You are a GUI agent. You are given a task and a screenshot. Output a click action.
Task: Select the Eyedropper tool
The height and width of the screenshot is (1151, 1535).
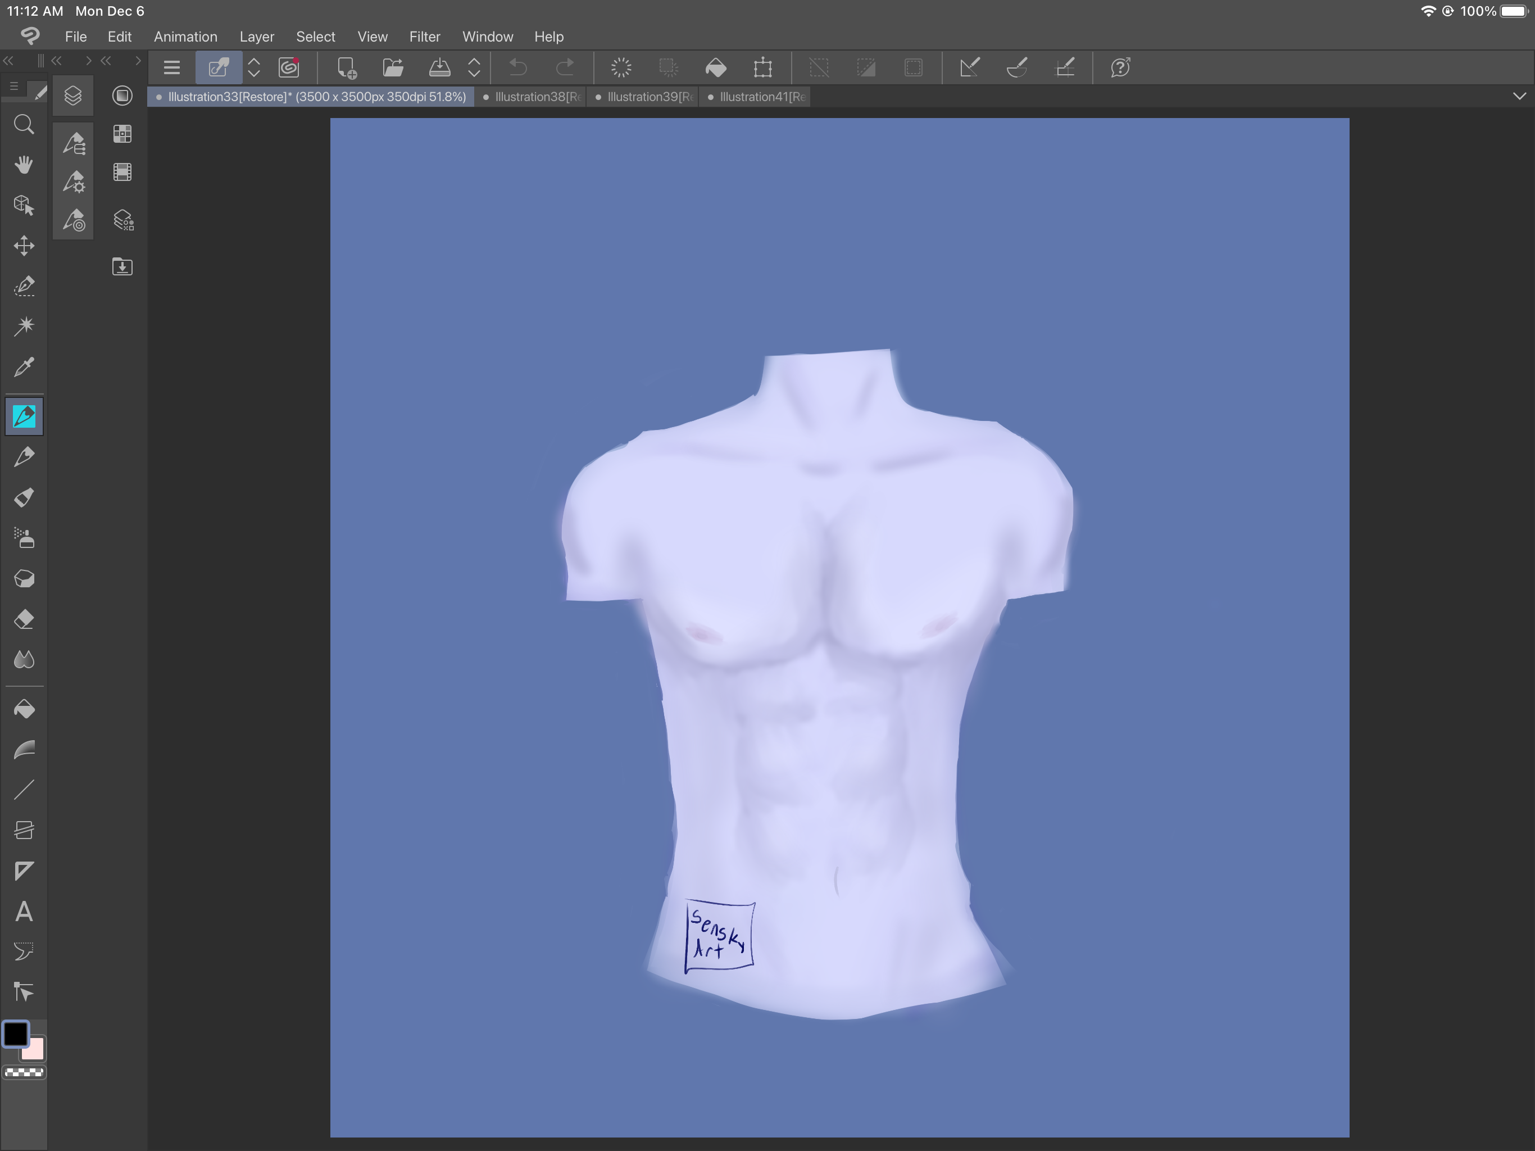[x=24, y=366]
